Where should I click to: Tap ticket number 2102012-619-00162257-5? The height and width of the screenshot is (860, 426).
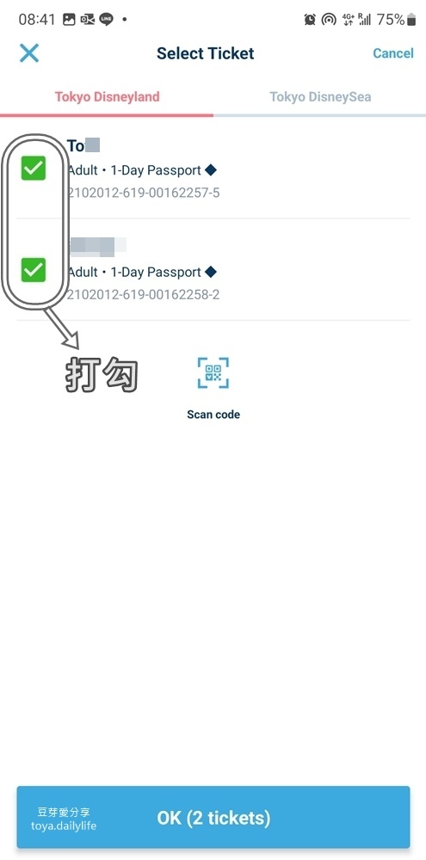coord(143,193)
